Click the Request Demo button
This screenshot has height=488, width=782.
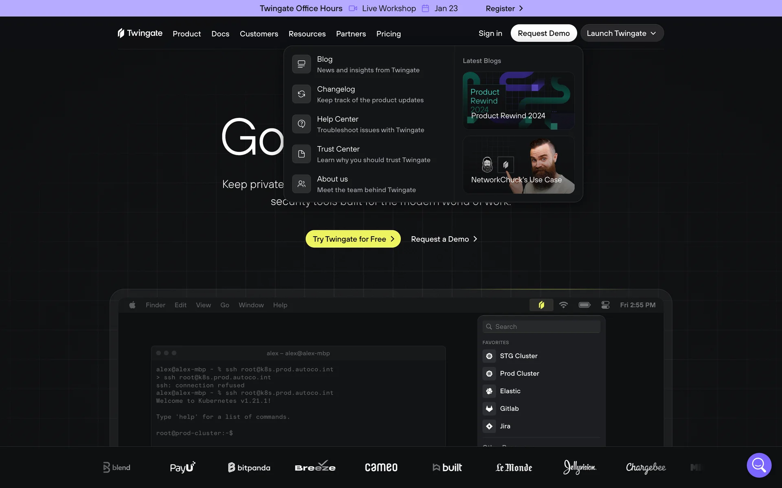click(x=543, y=33)
